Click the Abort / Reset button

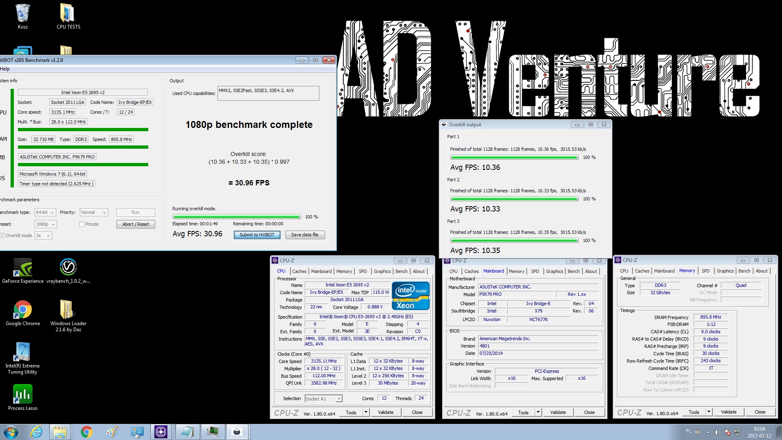point(136,224)
